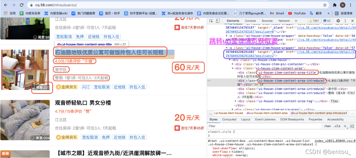Open the Properties pane tab
356x158 pixels.
[315, 119]
